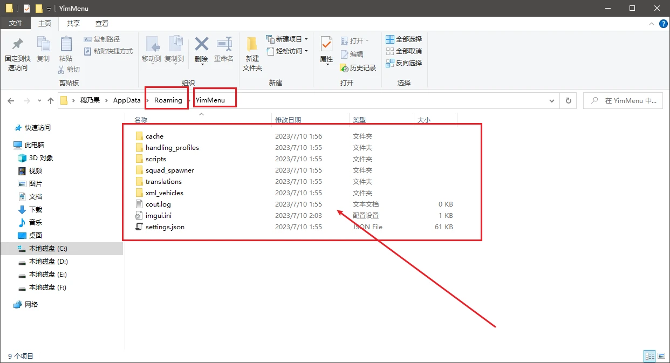
Task: Click the Up one level arrow
Action: tap(51, 100)
